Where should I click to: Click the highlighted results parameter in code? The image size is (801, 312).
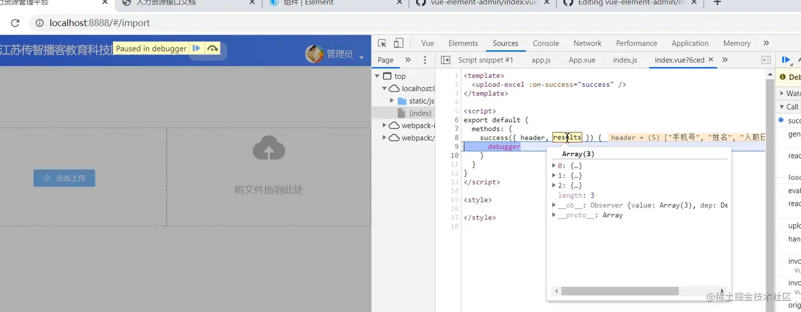pos(567,138)
